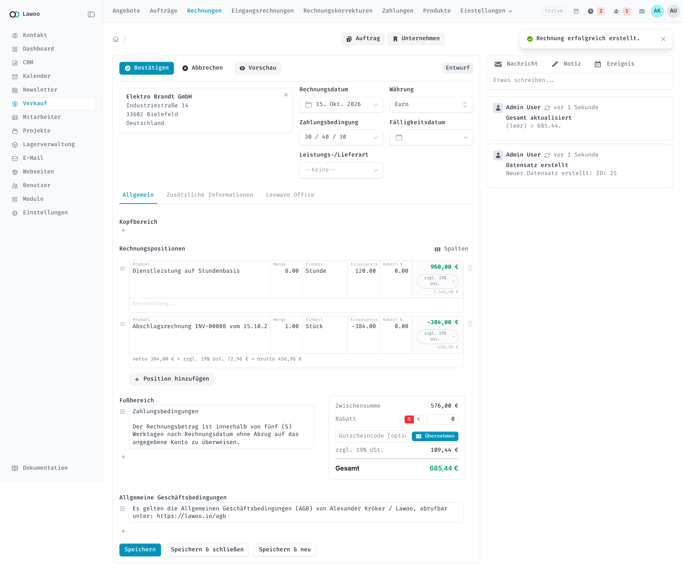
Task: Collapse the sidebar panel icon
Action: point(91,14)
